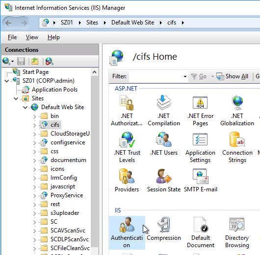
Task: Click Connections tree scrollbar up arrow
Action: point(95,72)
